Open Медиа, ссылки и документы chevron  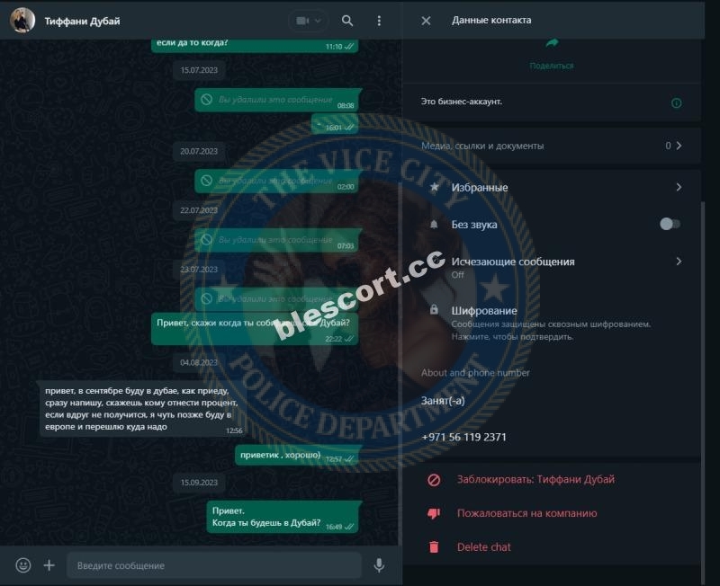pyautogui.click(x=679, y=146)
